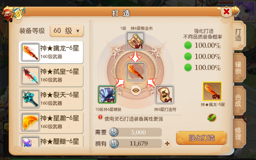Switch to the 镶嵌 tab
Image resolution: width=256 pixels, height=160 pixels.
click(x=239, y=68)
